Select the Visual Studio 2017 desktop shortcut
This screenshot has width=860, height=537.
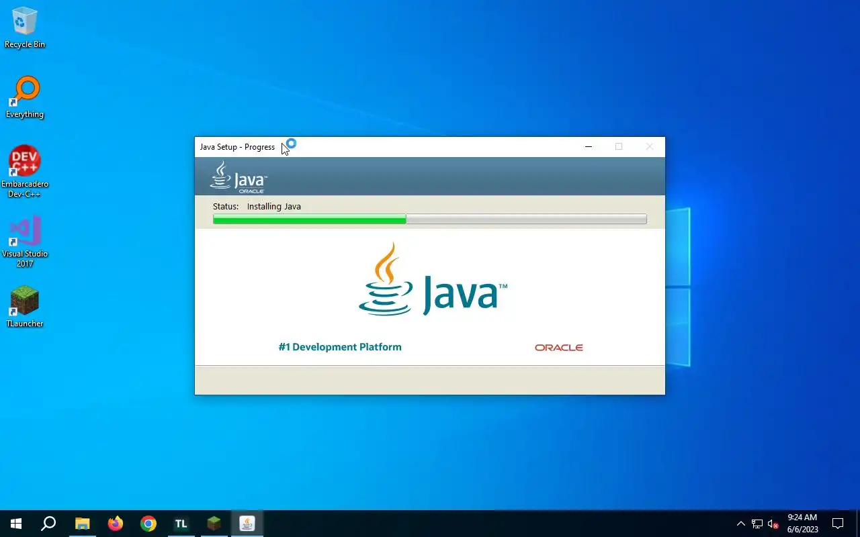[25, 242]
